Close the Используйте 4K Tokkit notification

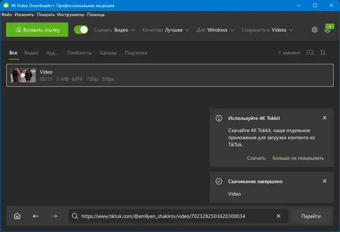click(325, 118)
